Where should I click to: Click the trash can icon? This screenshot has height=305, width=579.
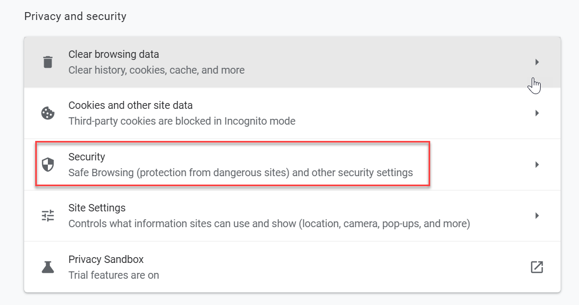point(48,62)
